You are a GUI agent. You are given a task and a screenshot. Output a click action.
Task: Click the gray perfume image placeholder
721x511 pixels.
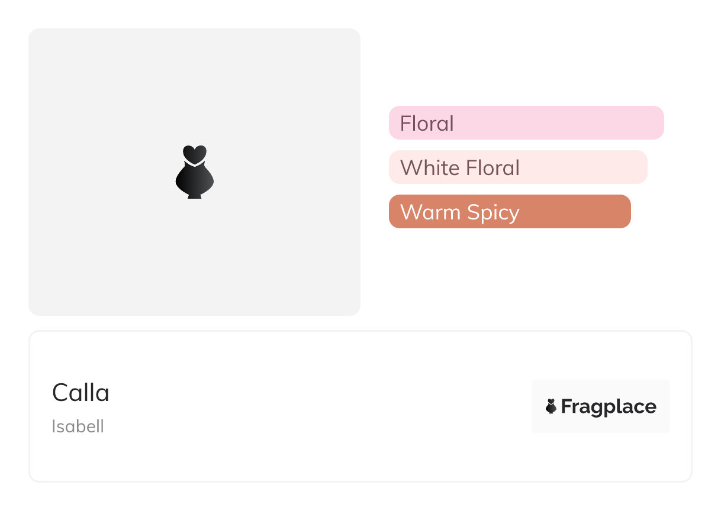click(118, 248)
